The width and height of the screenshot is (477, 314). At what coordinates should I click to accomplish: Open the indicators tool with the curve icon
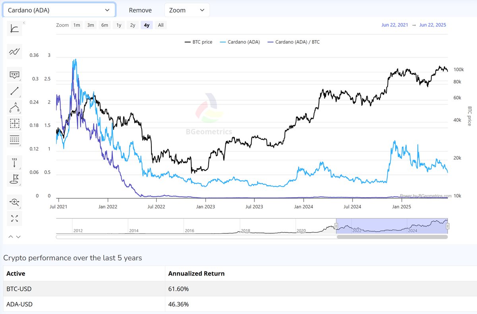click(x=15, y=29)
